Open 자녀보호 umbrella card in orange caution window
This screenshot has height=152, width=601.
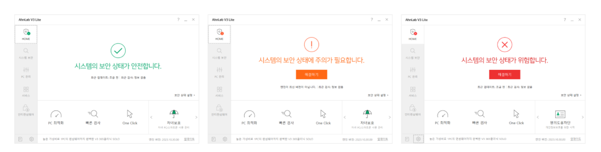click(367, 119)
